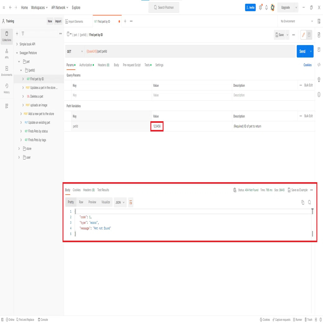This screenshot has height=323, width=323.
Task: Open the Console in the status bar
Action: (x=43, y=320)
